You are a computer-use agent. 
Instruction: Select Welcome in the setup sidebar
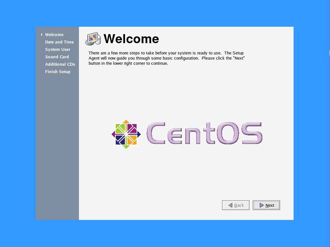click(x=54, y=34)
